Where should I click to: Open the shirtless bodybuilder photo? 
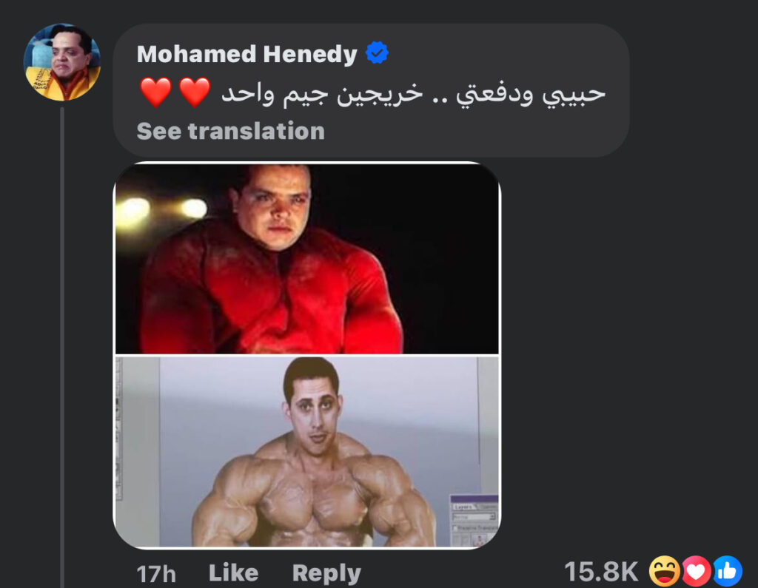click(306, 452)
